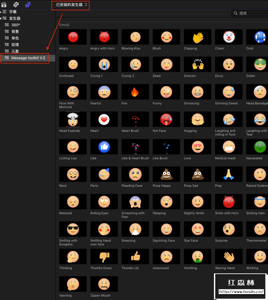This screenshot has width=268, height=300.
Task: Select the Confused emoji
Action: point(73,64)
